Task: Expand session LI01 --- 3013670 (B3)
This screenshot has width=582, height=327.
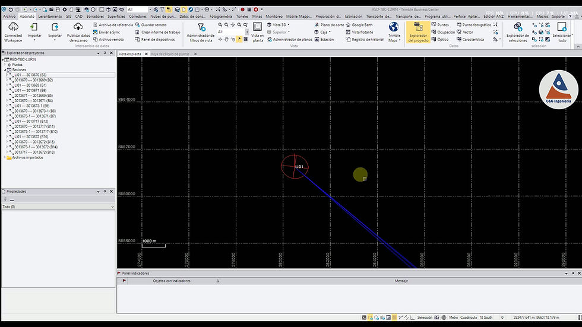Action: point(7,75)
